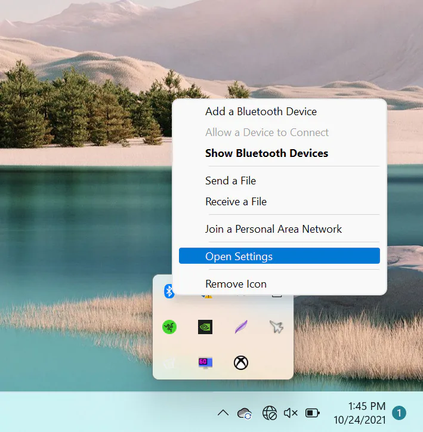Open the NVIDIA tray icon
Viewport: 423px width, 432px height.
(205, 327)
